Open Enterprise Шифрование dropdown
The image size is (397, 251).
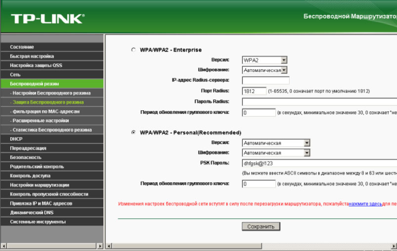(x=265, y=70)
